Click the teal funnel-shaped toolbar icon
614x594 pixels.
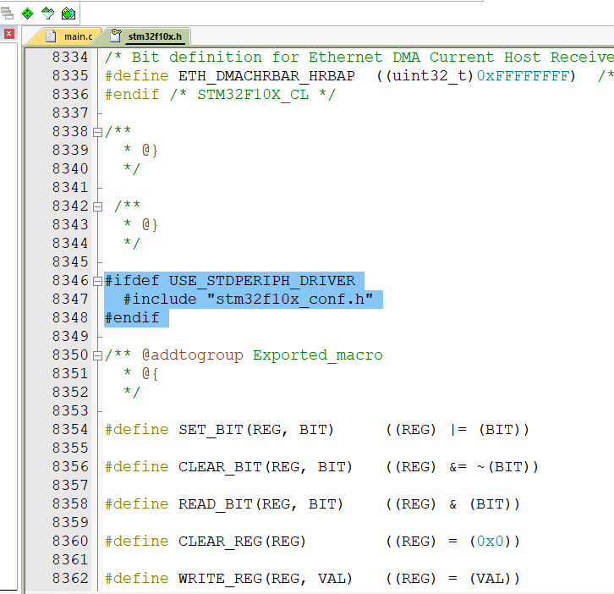tap(47, 14)
